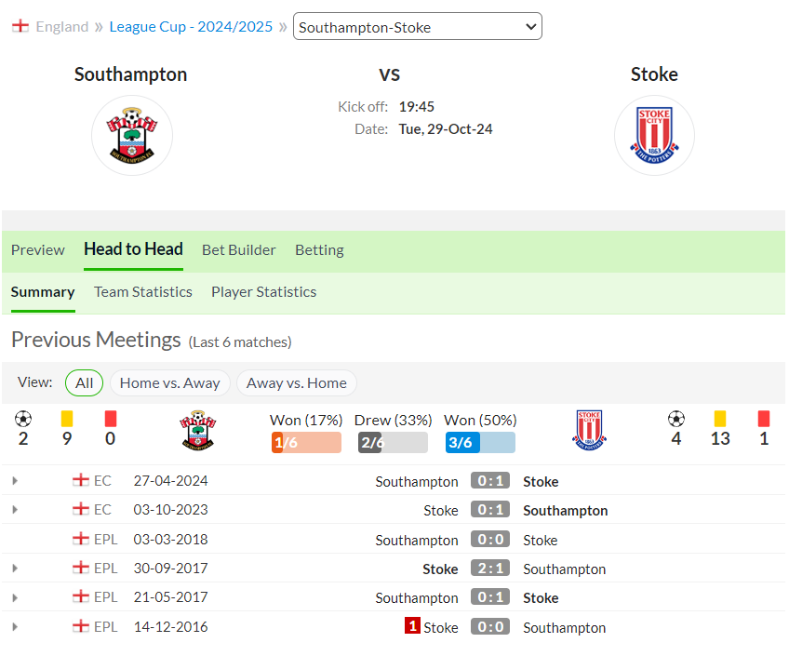Click the England flag icon in breadcrumb

click(20, 26)
